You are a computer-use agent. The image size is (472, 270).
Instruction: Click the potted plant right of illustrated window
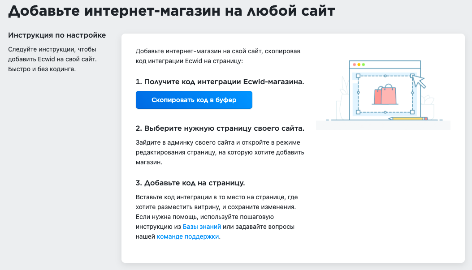pos(428,105)
